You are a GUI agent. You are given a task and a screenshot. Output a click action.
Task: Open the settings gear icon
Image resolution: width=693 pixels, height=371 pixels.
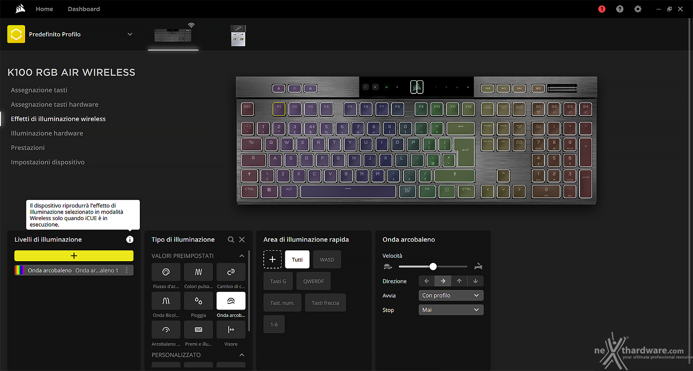(638, 9)
